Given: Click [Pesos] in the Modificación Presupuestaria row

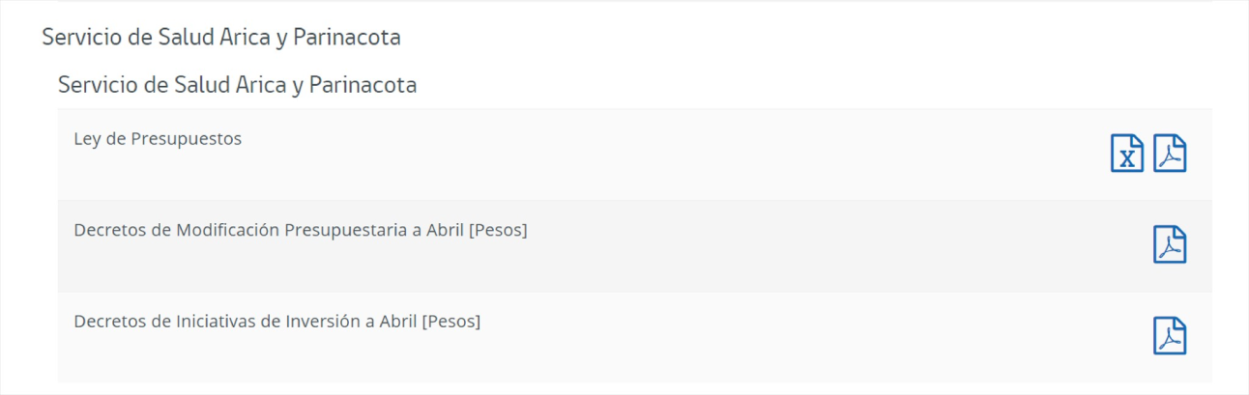Looking at the screenshot, I should coord(498,230).
